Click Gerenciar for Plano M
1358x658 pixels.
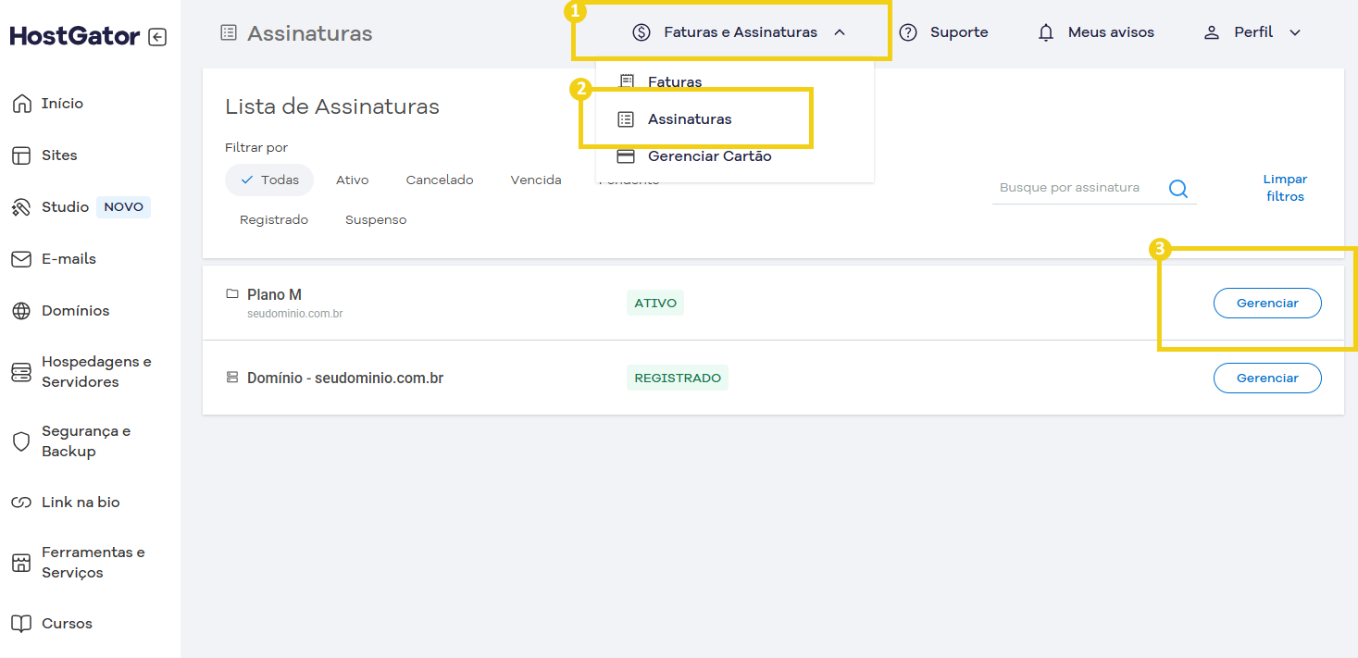pyautogui.click(x=1267, y=304)
